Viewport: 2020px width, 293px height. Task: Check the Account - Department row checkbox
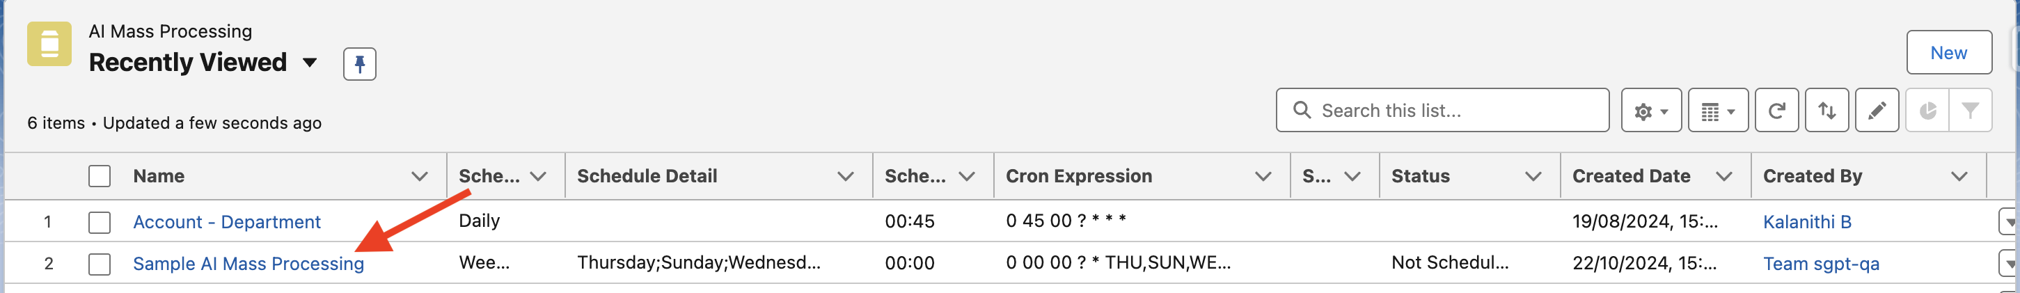(100, 223)
